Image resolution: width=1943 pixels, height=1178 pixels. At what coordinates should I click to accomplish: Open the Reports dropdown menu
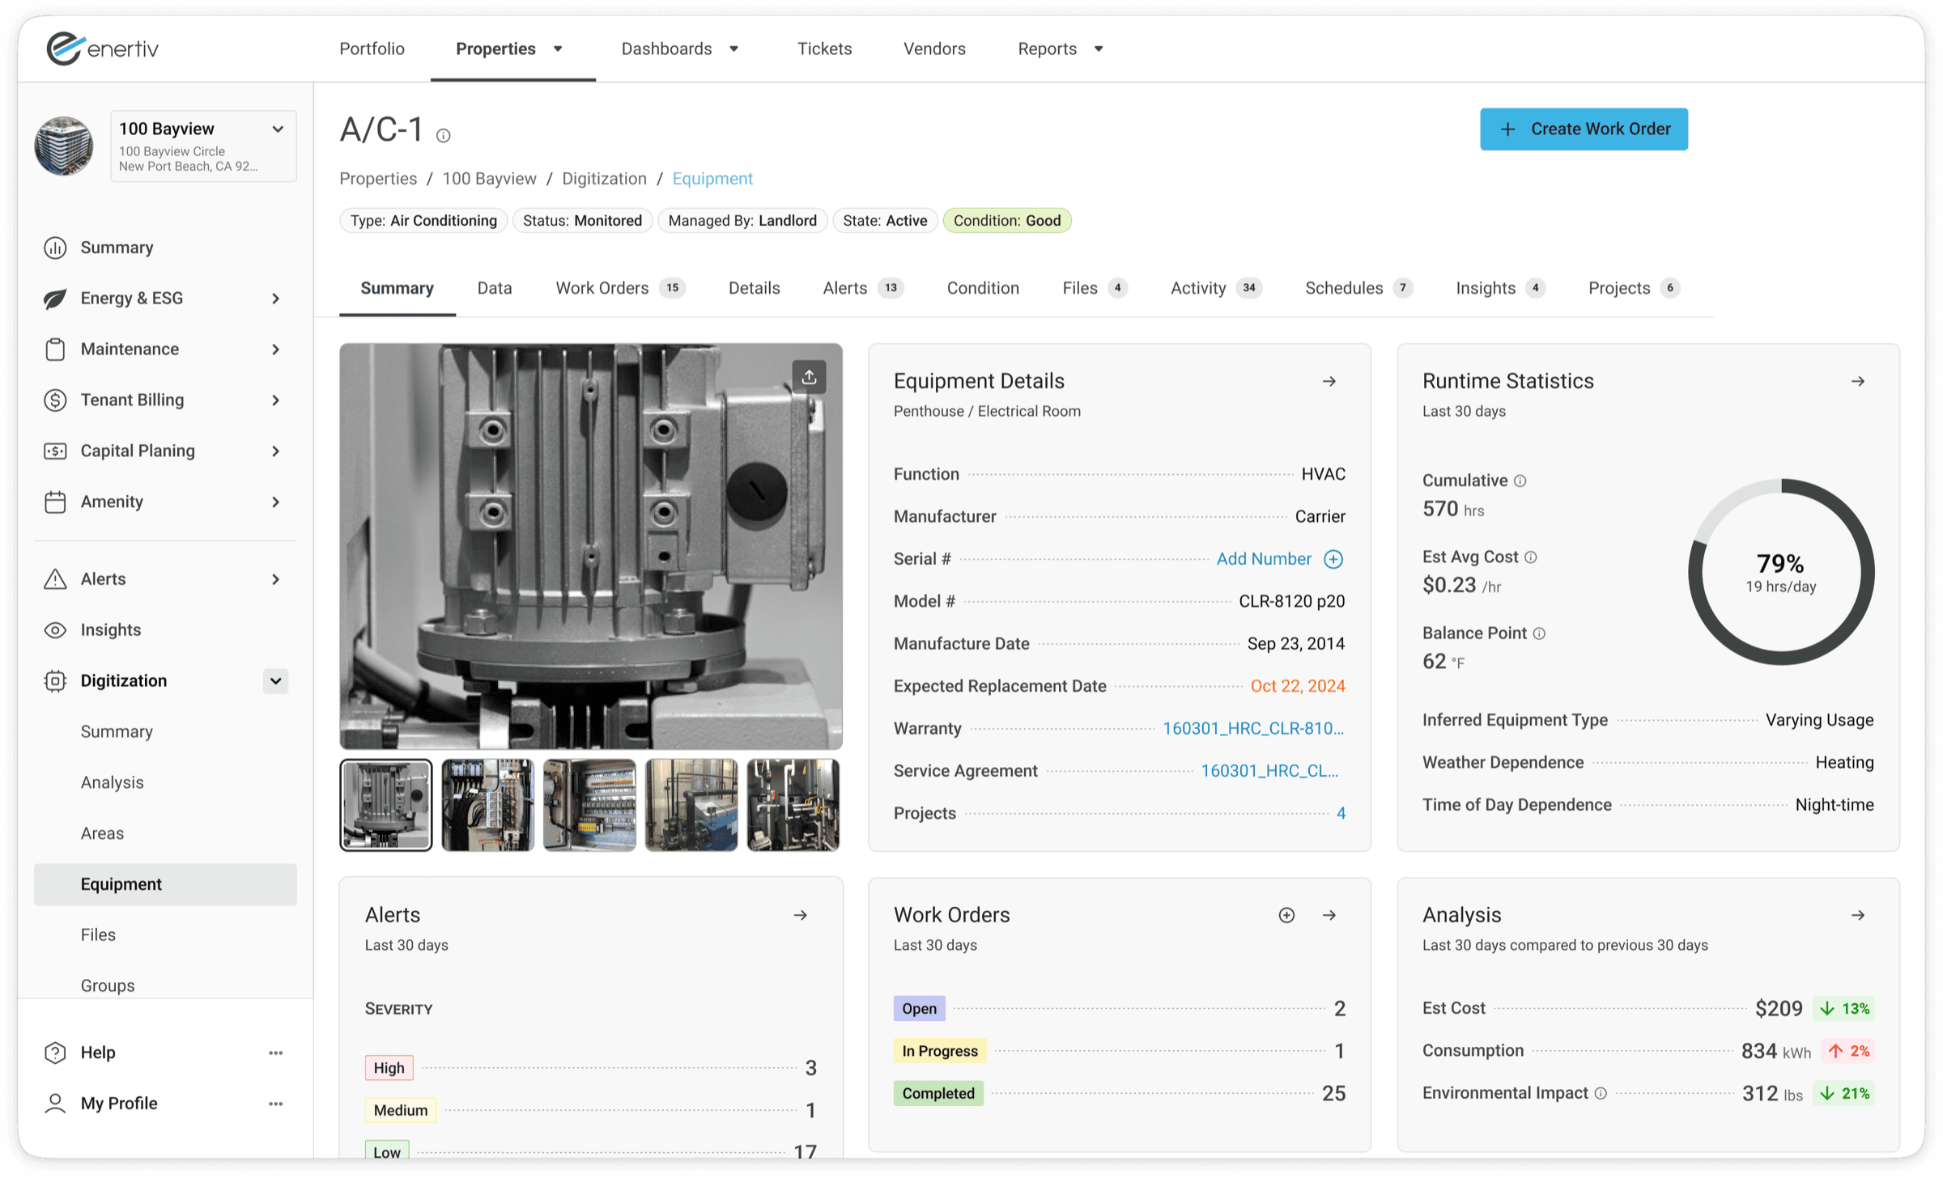click(1061, 49)
